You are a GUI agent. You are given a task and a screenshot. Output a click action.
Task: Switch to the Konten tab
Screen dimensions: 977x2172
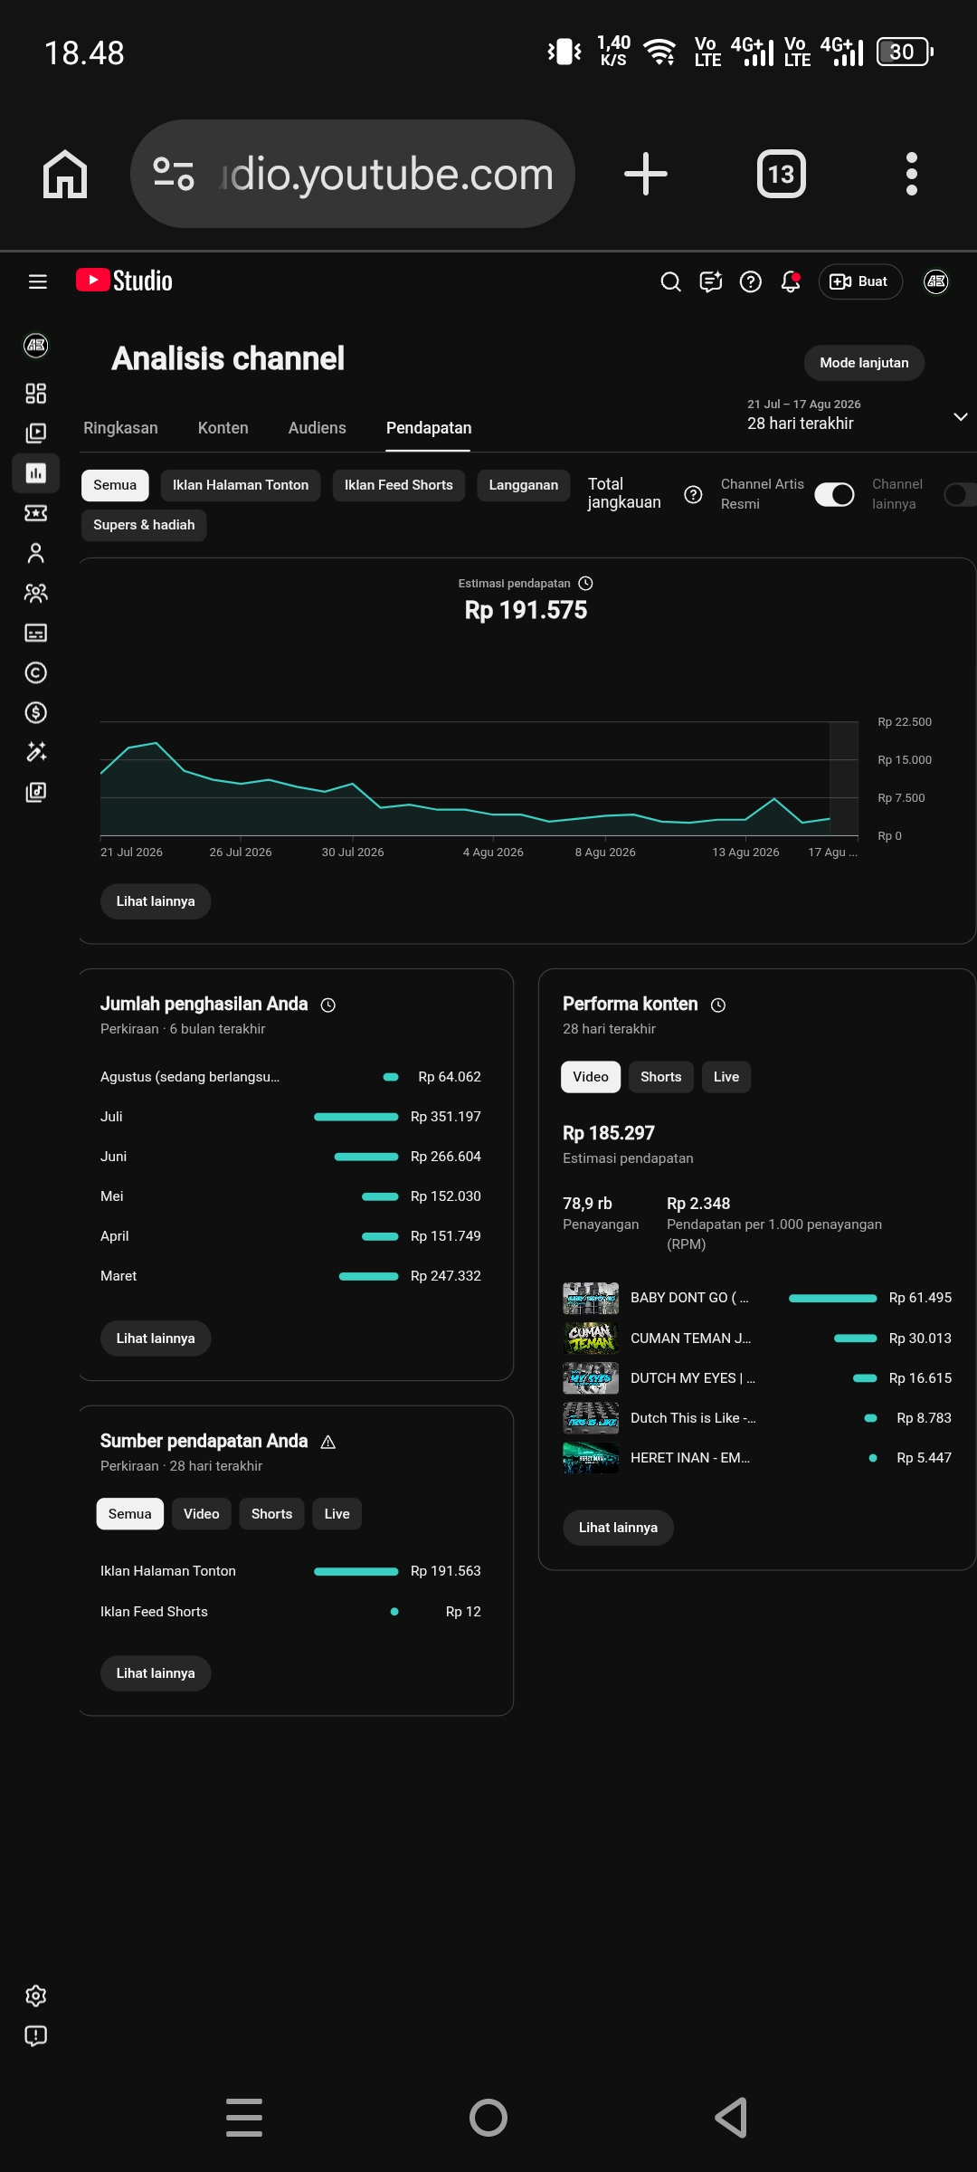pos(223,428)
